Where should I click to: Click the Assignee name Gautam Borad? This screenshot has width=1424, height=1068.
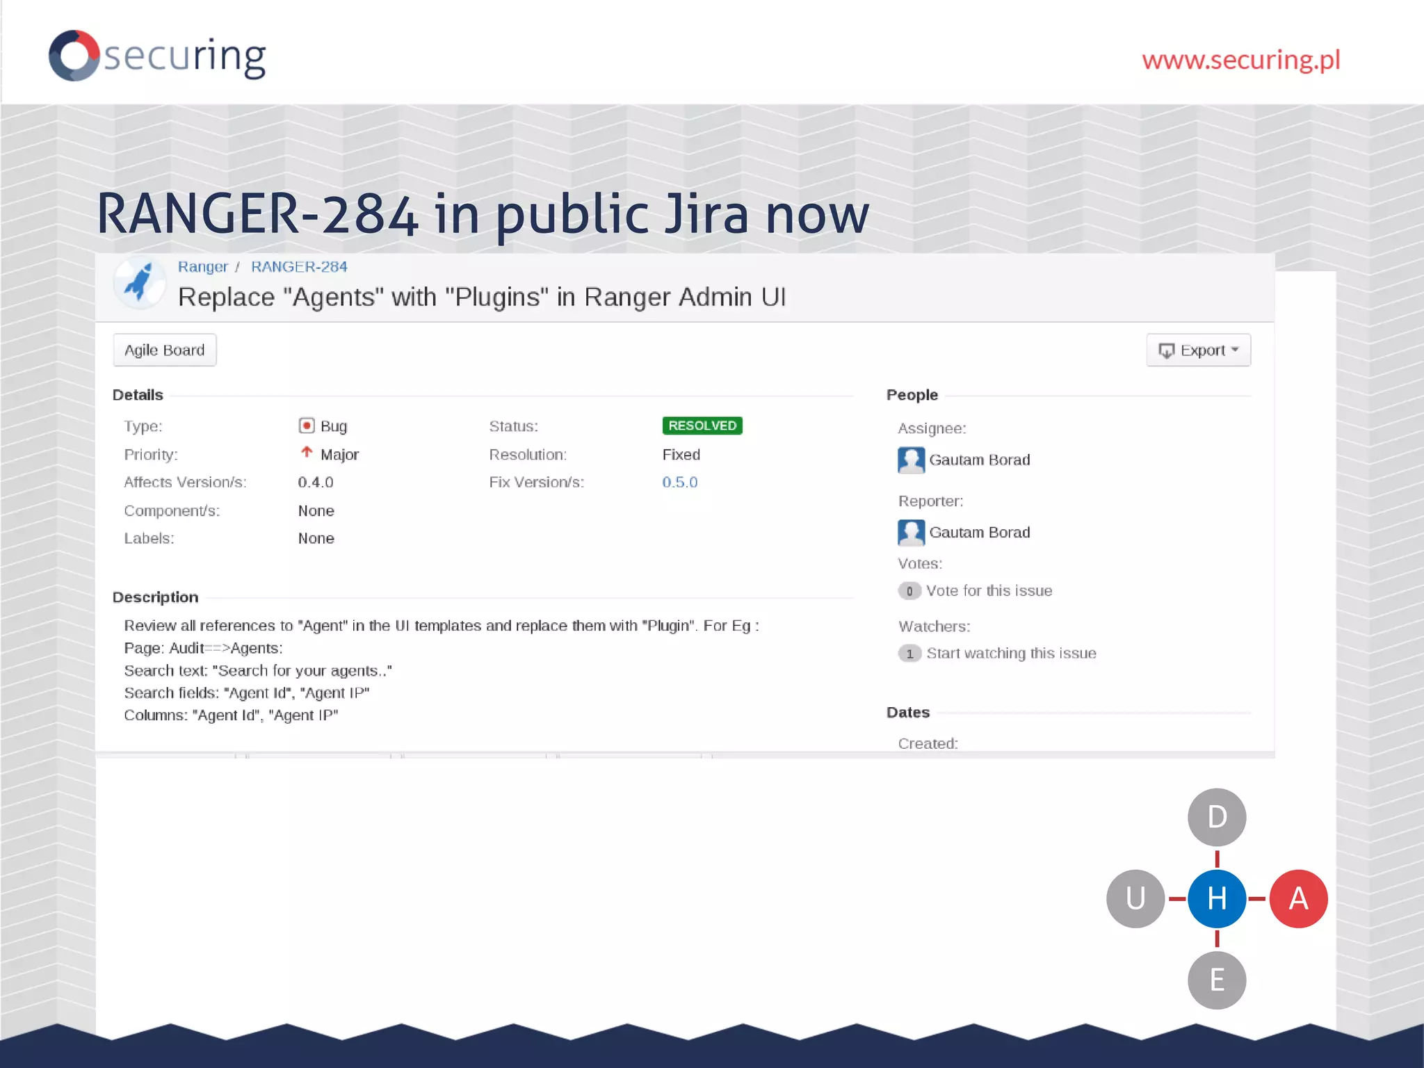980,460
